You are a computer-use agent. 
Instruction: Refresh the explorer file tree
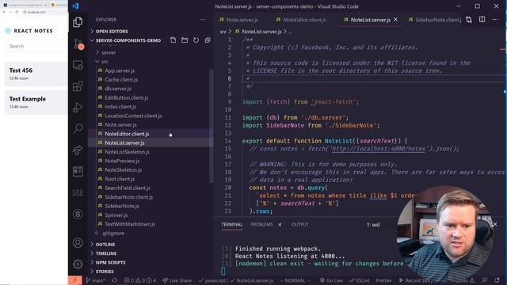(x=196, y=40)
